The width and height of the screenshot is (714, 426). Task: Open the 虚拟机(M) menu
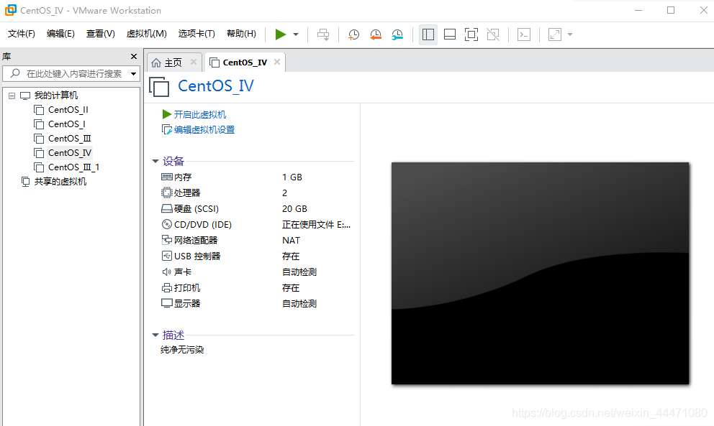click(147, 34)
